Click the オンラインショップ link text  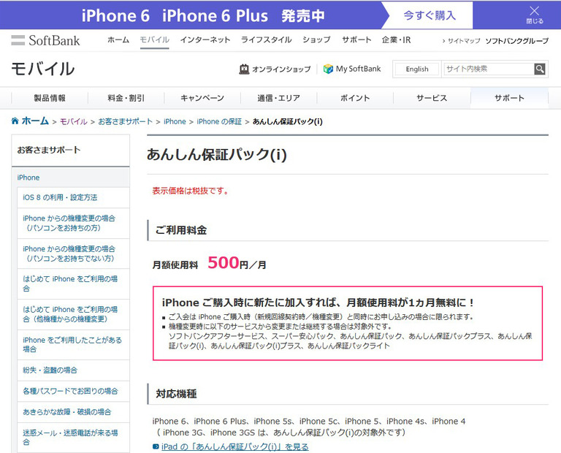281,69
